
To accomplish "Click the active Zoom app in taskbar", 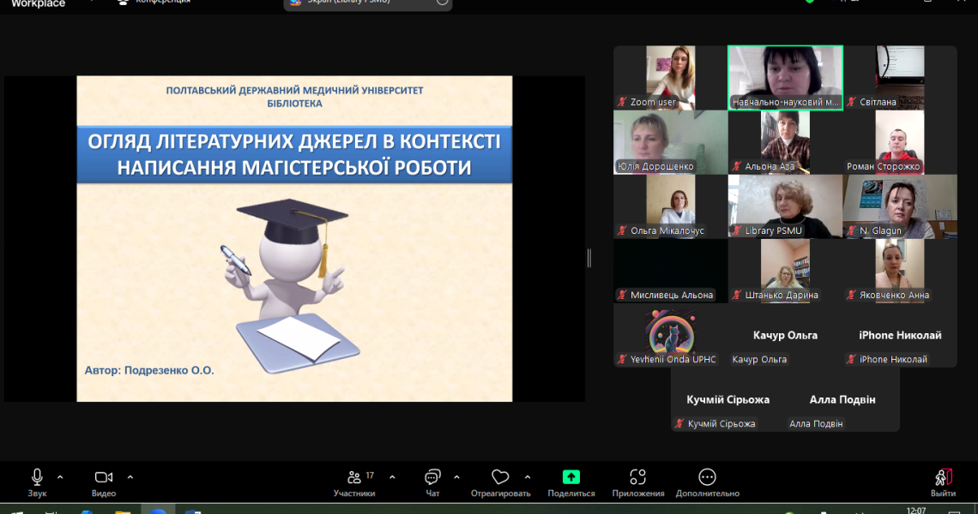I will (158, 511).
